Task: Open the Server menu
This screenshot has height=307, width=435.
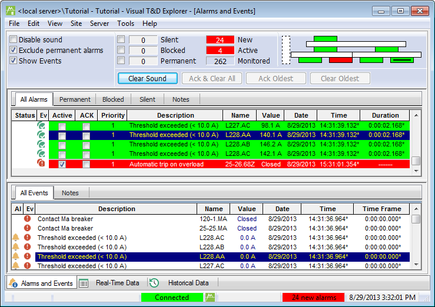Action: [x=99, y=24]
